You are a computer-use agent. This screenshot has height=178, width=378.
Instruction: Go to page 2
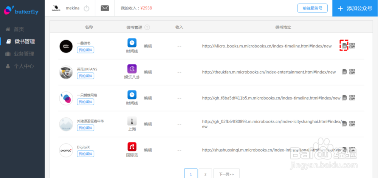205,174
